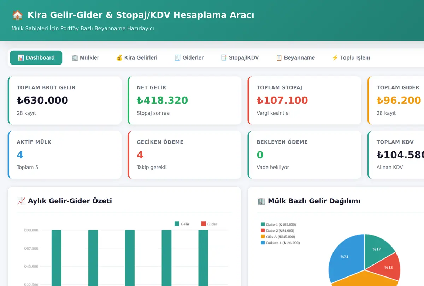Click the ₺630.000 total gross income value

pos(42,101)
